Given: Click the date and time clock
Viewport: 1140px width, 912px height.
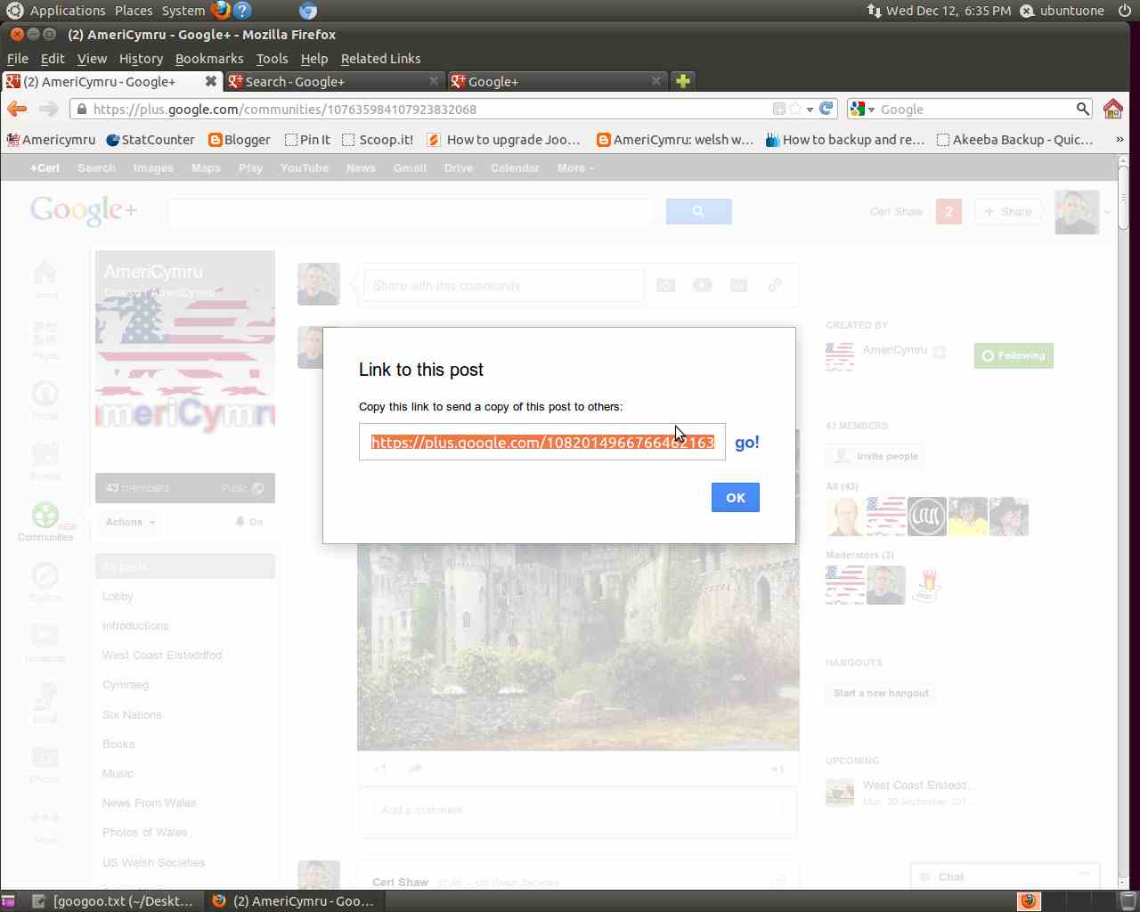Looking at the screenshot, I should coord(949,11).
